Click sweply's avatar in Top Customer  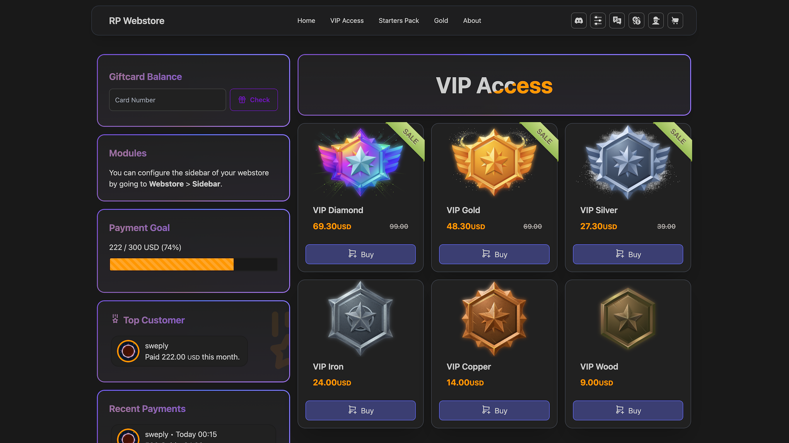pyautogui.click(x=128, y=351)
